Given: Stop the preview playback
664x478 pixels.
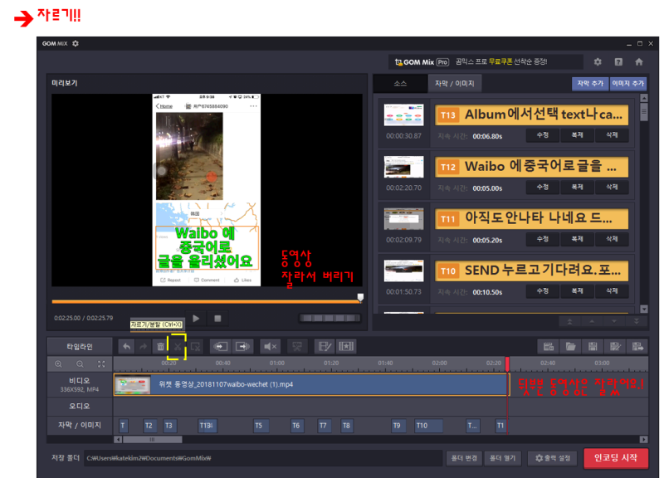Looking at the screenshot, I should [217, 319].
